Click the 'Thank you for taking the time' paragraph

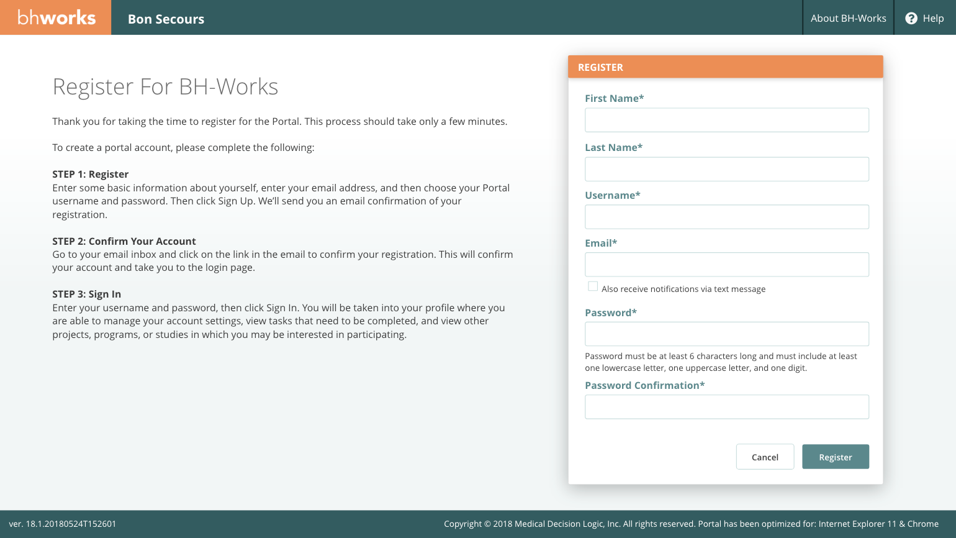click(280, 121)
